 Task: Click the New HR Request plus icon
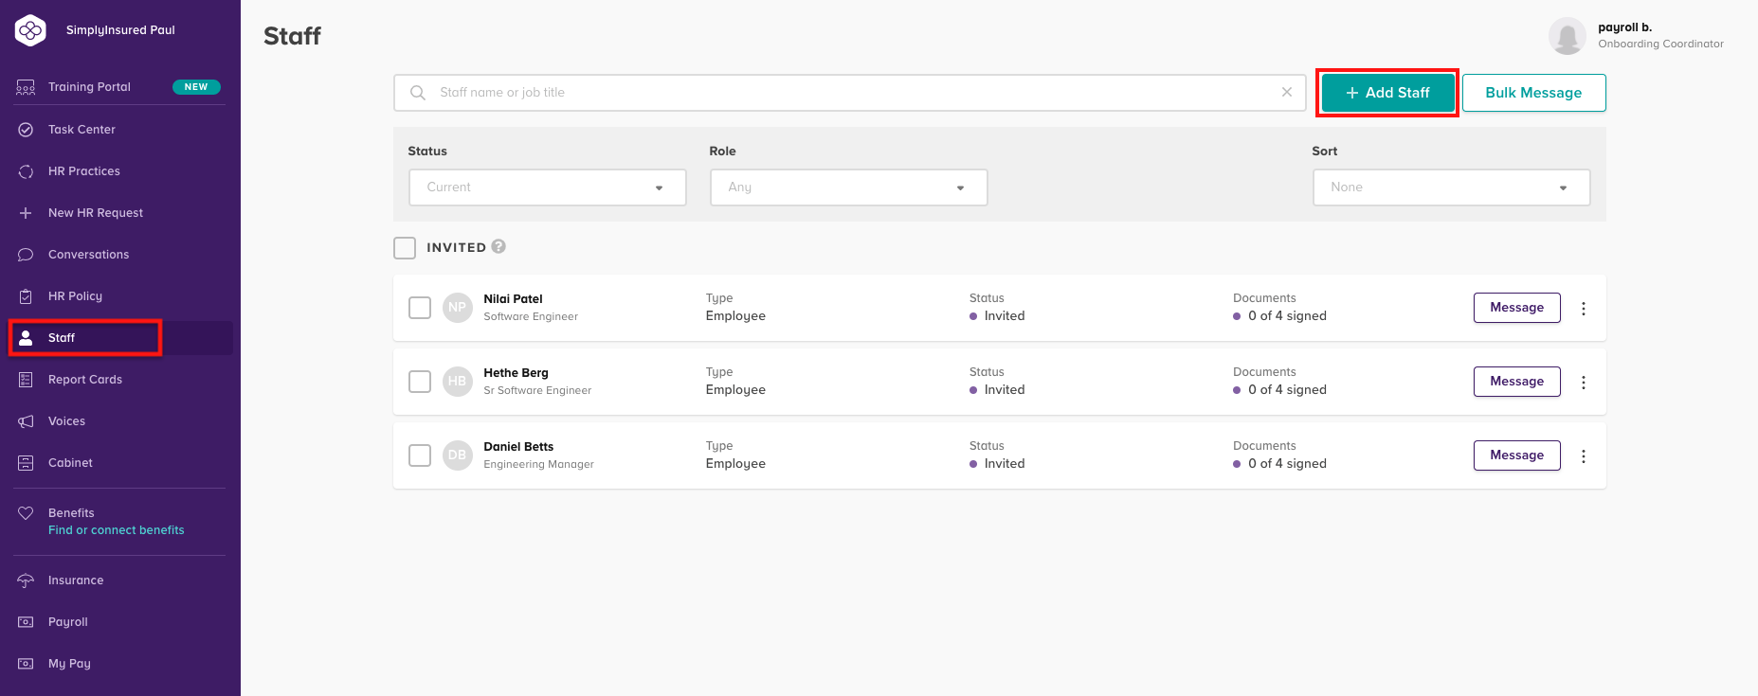(x=26, y=213)
